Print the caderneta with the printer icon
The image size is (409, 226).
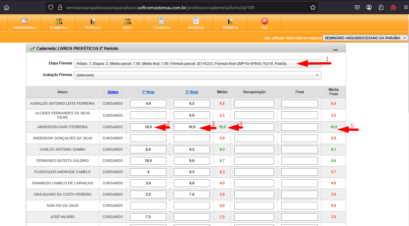point(335,49)
